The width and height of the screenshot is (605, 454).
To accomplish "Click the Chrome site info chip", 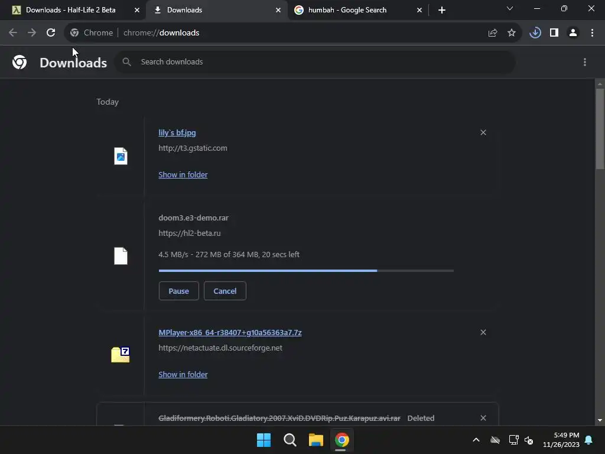I will [x=92, y=33].
